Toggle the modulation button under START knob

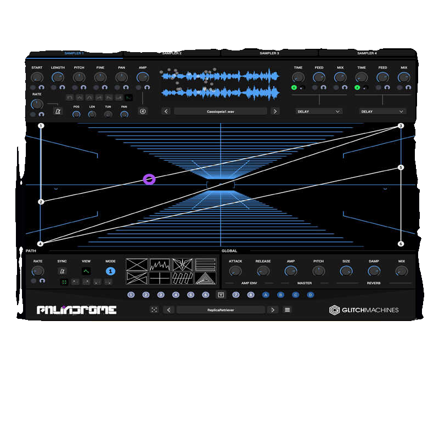pos(33,88)
